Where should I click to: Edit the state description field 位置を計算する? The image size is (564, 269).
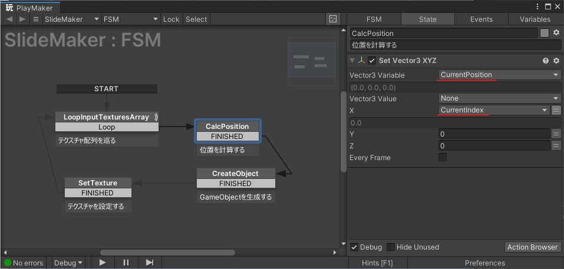click(x=456, y=45)
